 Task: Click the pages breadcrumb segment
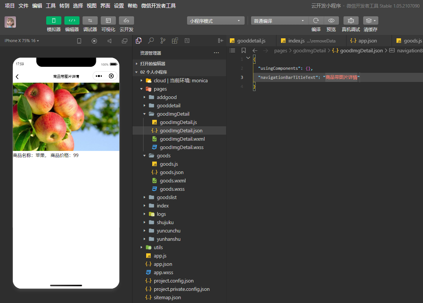281,50
